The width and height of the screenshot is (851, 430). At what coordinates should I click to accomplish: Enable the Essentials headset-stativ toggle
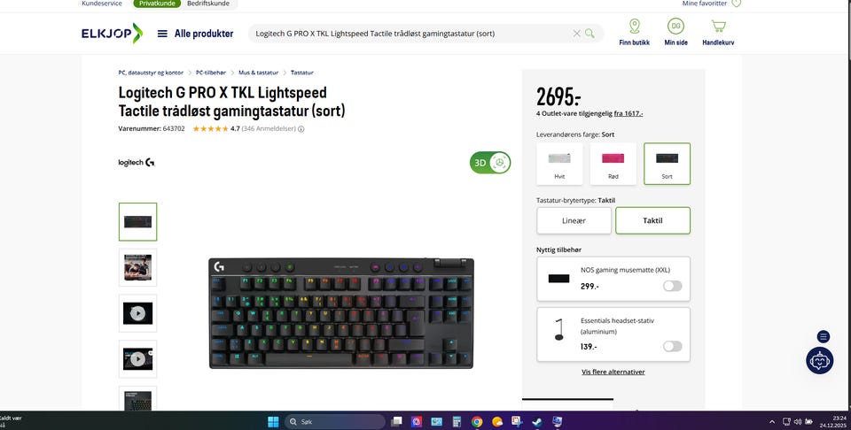pyautogui.click(x=672, y=346)
